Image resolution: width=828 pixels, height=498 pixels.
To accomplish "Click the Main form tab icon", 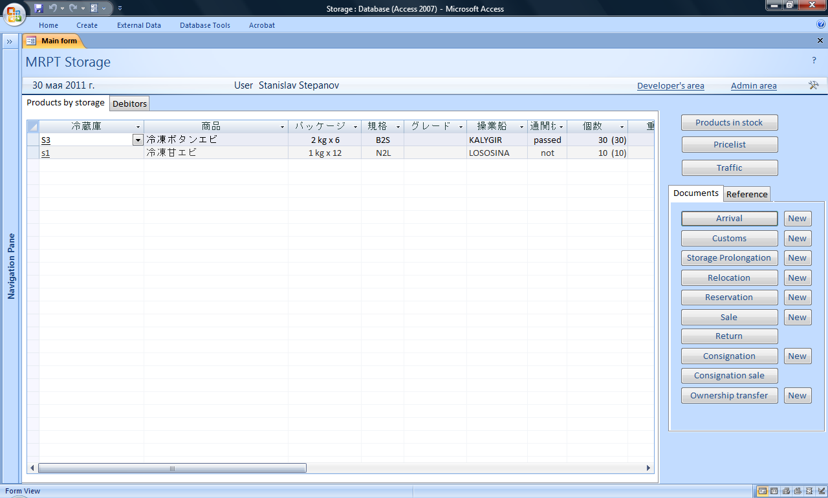I will click(31, 41).
